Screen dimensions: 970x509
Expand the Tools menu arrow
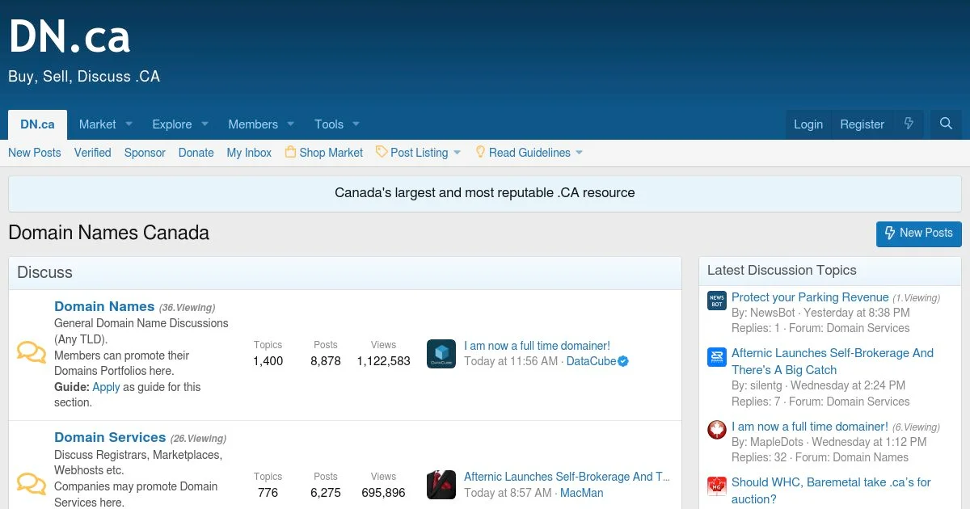[356, 124]
